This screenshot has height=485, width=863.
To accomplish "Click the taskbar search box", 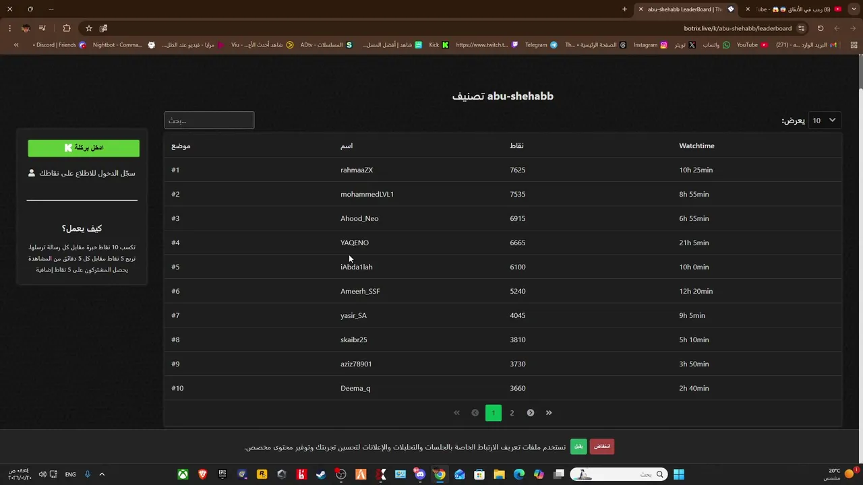I will [618, 474].
